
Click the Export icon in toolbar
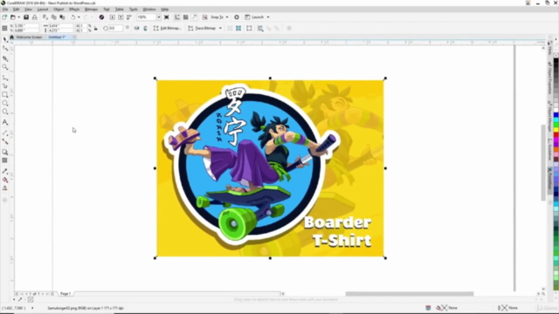point(121,17)
